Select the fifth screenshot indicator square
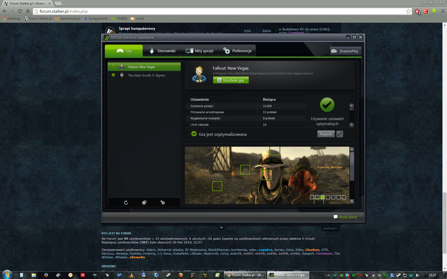447x279 pixels. (333, 197)
